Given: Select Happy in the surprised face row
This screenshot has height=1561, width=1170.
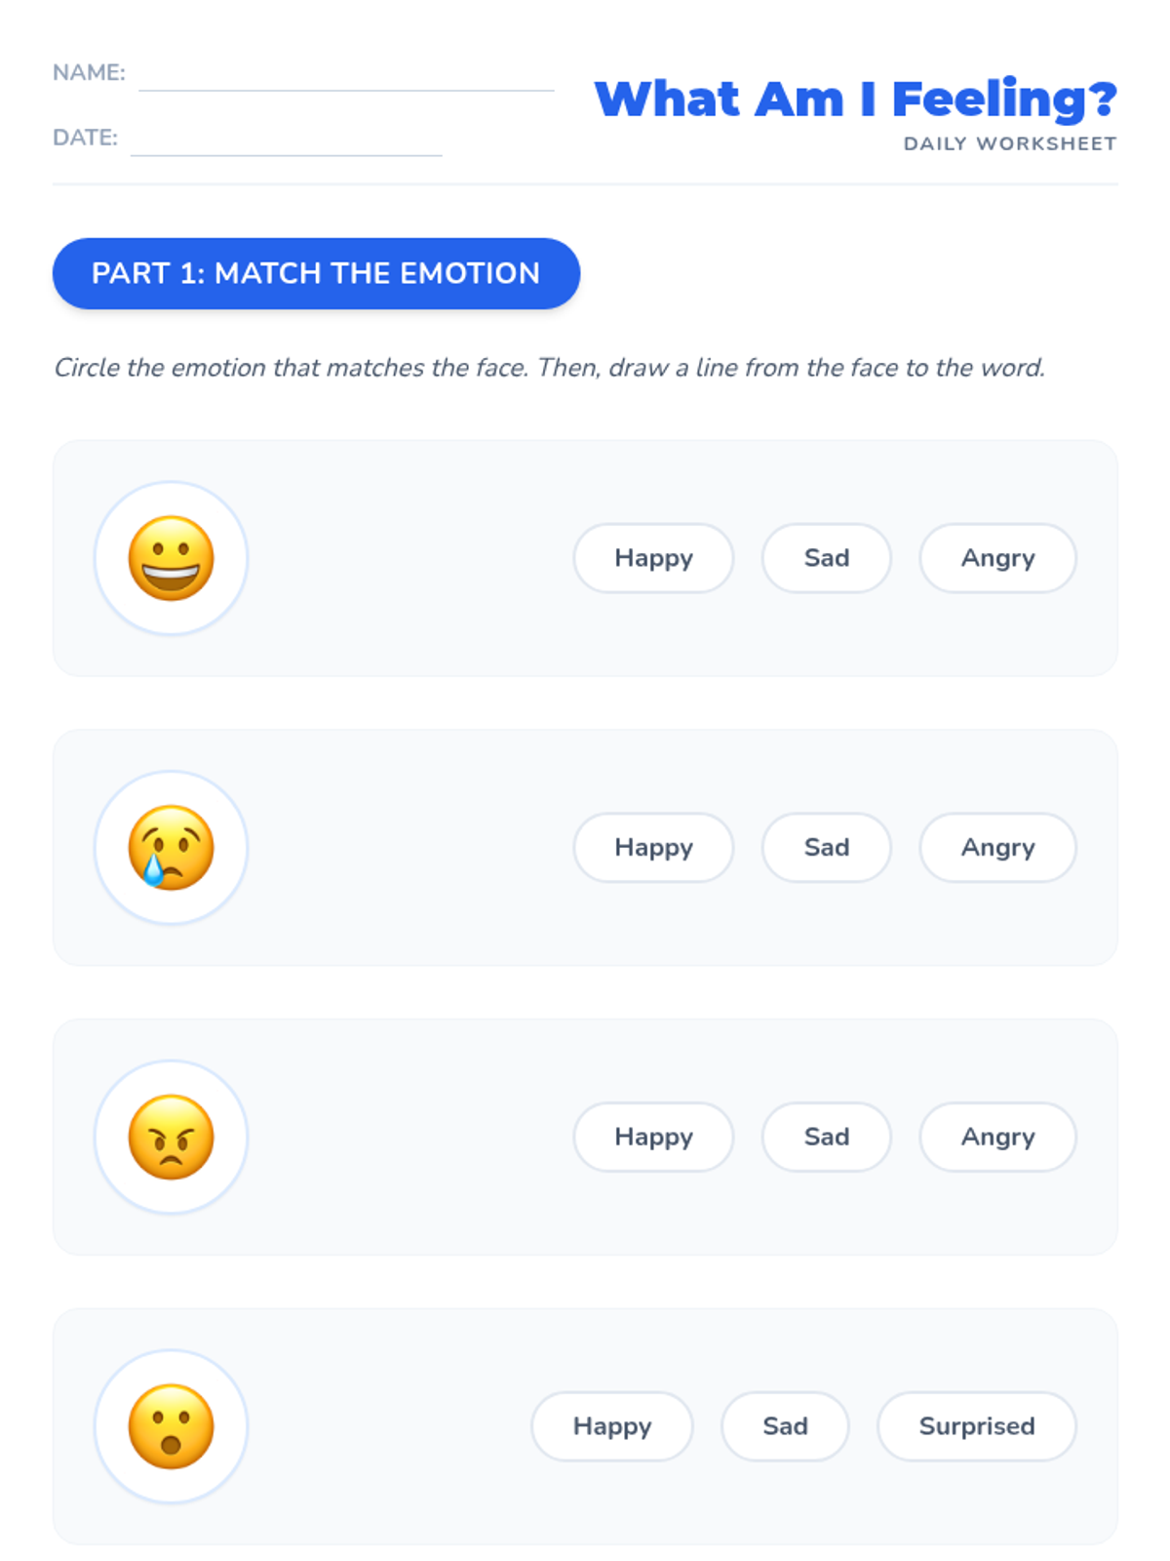Looking at the screenshot, I should tap(612, 1426).
